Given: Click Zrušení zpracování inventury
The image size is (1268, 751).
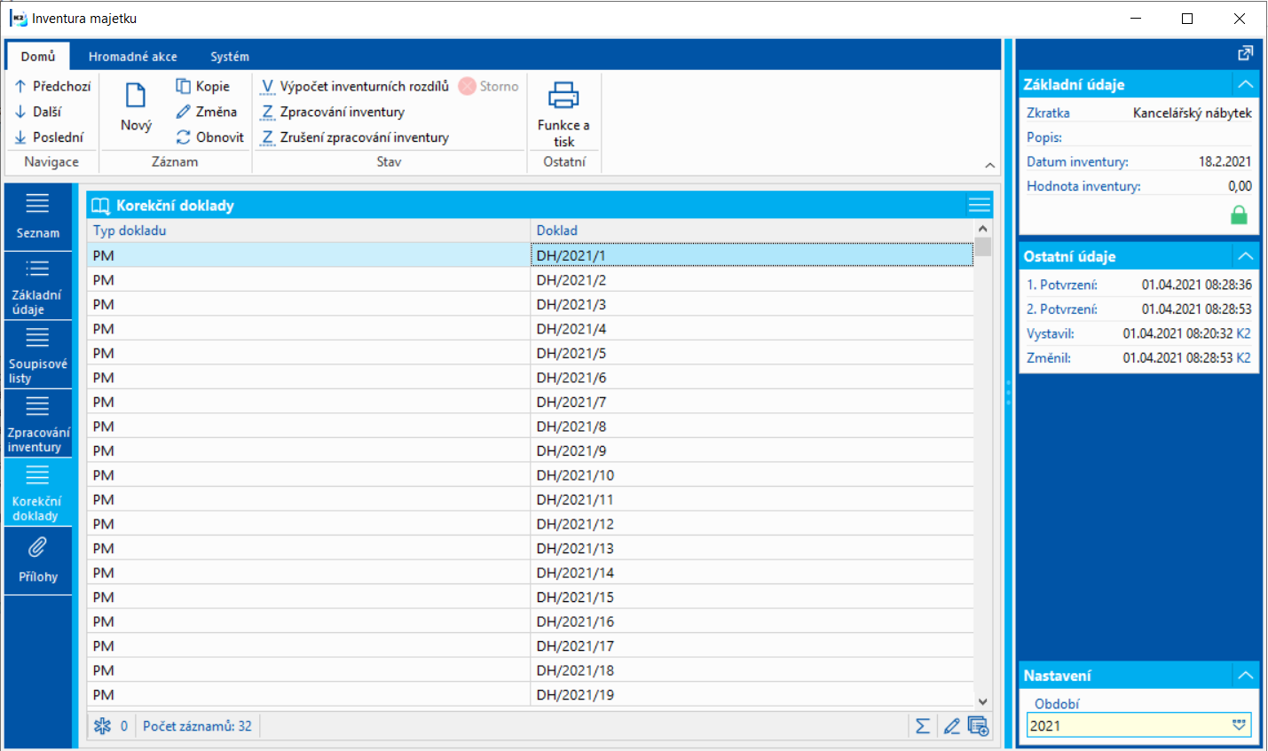Looking at the screenshot, I should coord(355,137).
